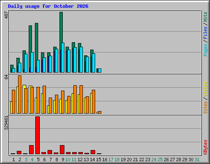This screenshot has height=164, width=210.
Task: Click the tall red KBytes bar for day 5
Action: (x=38, y=135)
